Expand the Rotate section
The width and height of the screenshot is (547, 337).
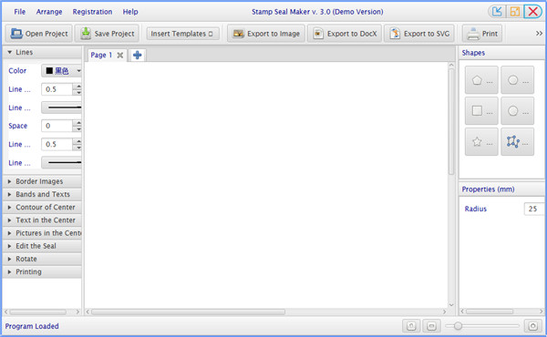tap(42, 259)
